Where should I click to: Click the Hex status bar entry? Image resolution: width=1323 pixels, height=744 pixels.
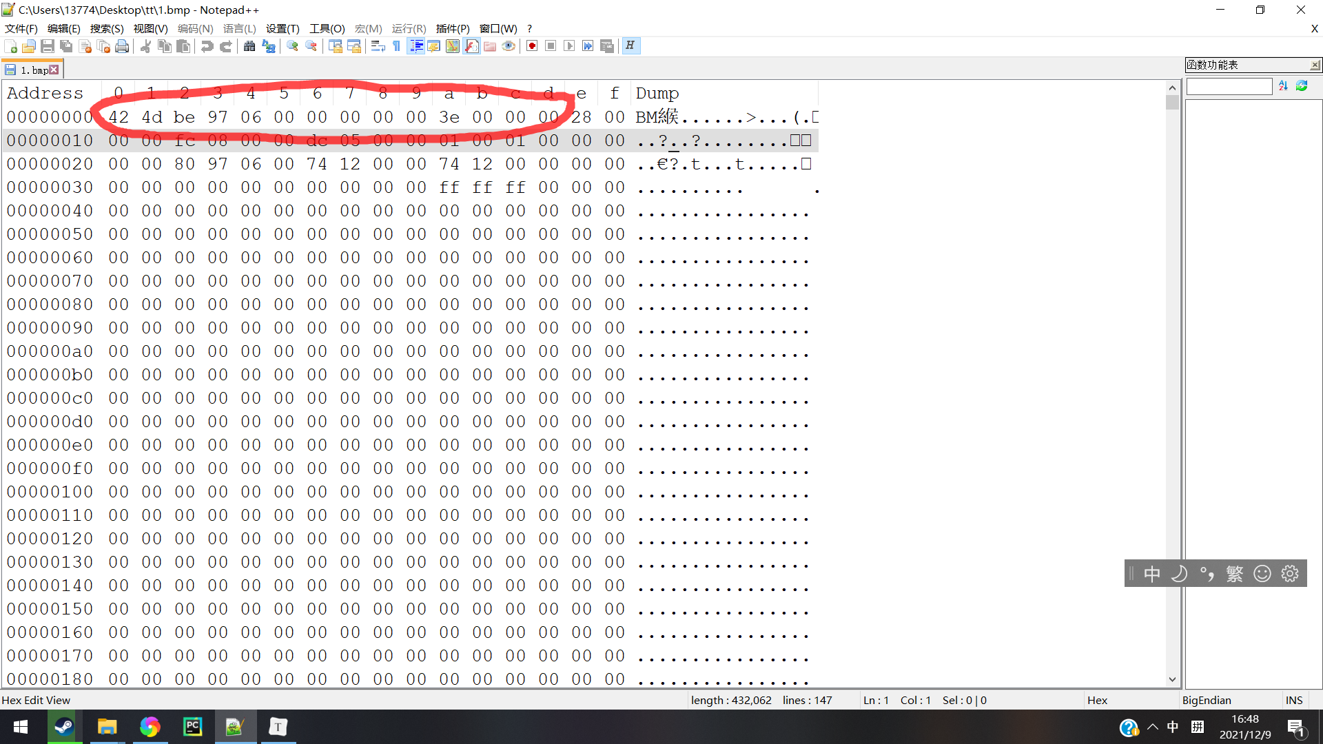pyautogui.click(x=1097, y=700)
